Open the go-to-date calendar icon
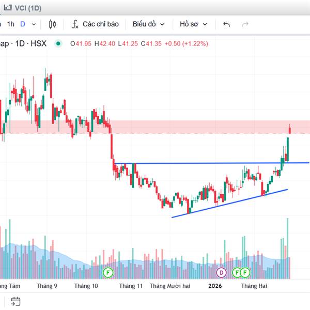Image resolution: width=310 pixels, height=310 pixels. pyautogui.click(x=16, y=301)
